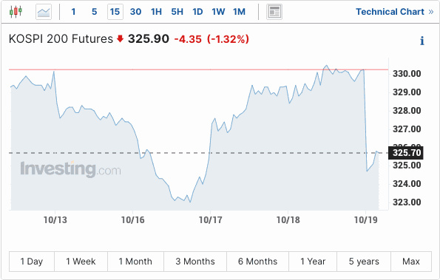The height and width of the screenshot is (280, 440).
Task: Set interval to 5H
Action: coord(177,12)
